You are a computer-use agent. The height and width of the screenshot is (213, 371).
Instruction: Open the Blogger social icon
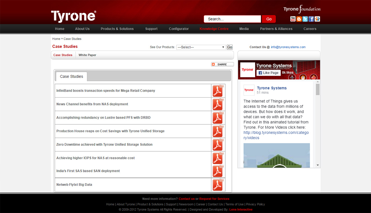tap(299, 19)
